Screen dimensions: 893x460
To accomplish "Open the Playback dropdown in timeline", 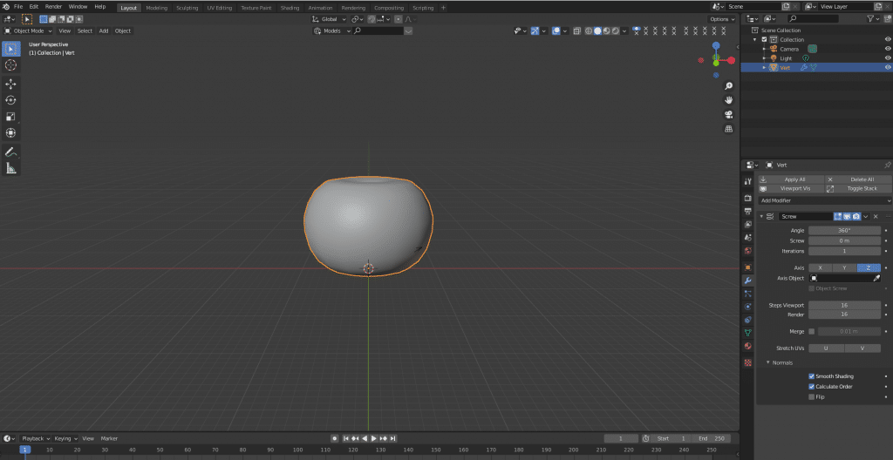I will [35, 438].
